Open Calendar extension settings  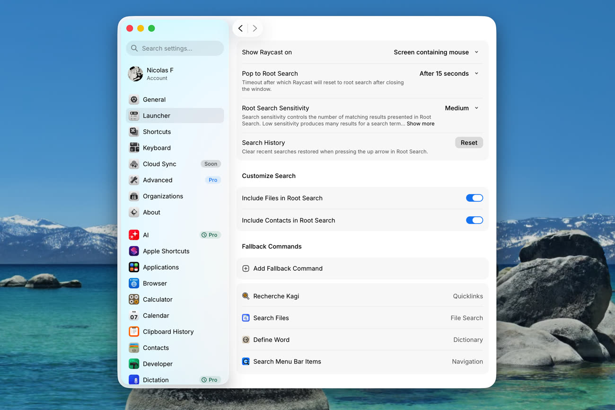[x=175, y=315]
